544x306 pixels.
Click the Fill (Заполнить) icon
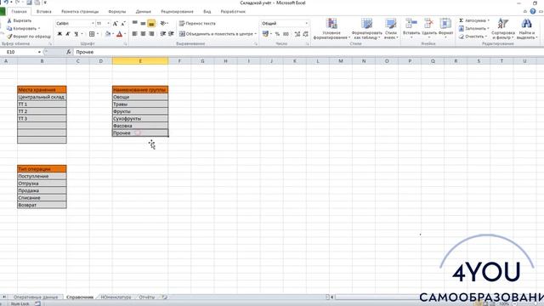pyautogui.click(x=461, y=28)
